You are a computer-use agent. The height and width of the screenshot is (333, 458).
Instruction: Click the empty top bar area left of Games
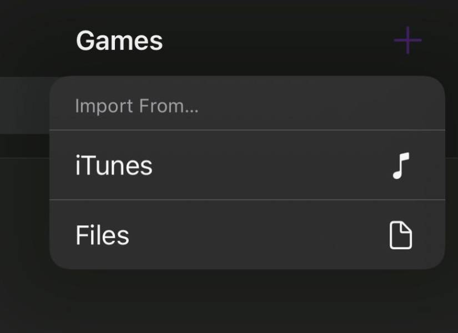(x=33, y=39)
